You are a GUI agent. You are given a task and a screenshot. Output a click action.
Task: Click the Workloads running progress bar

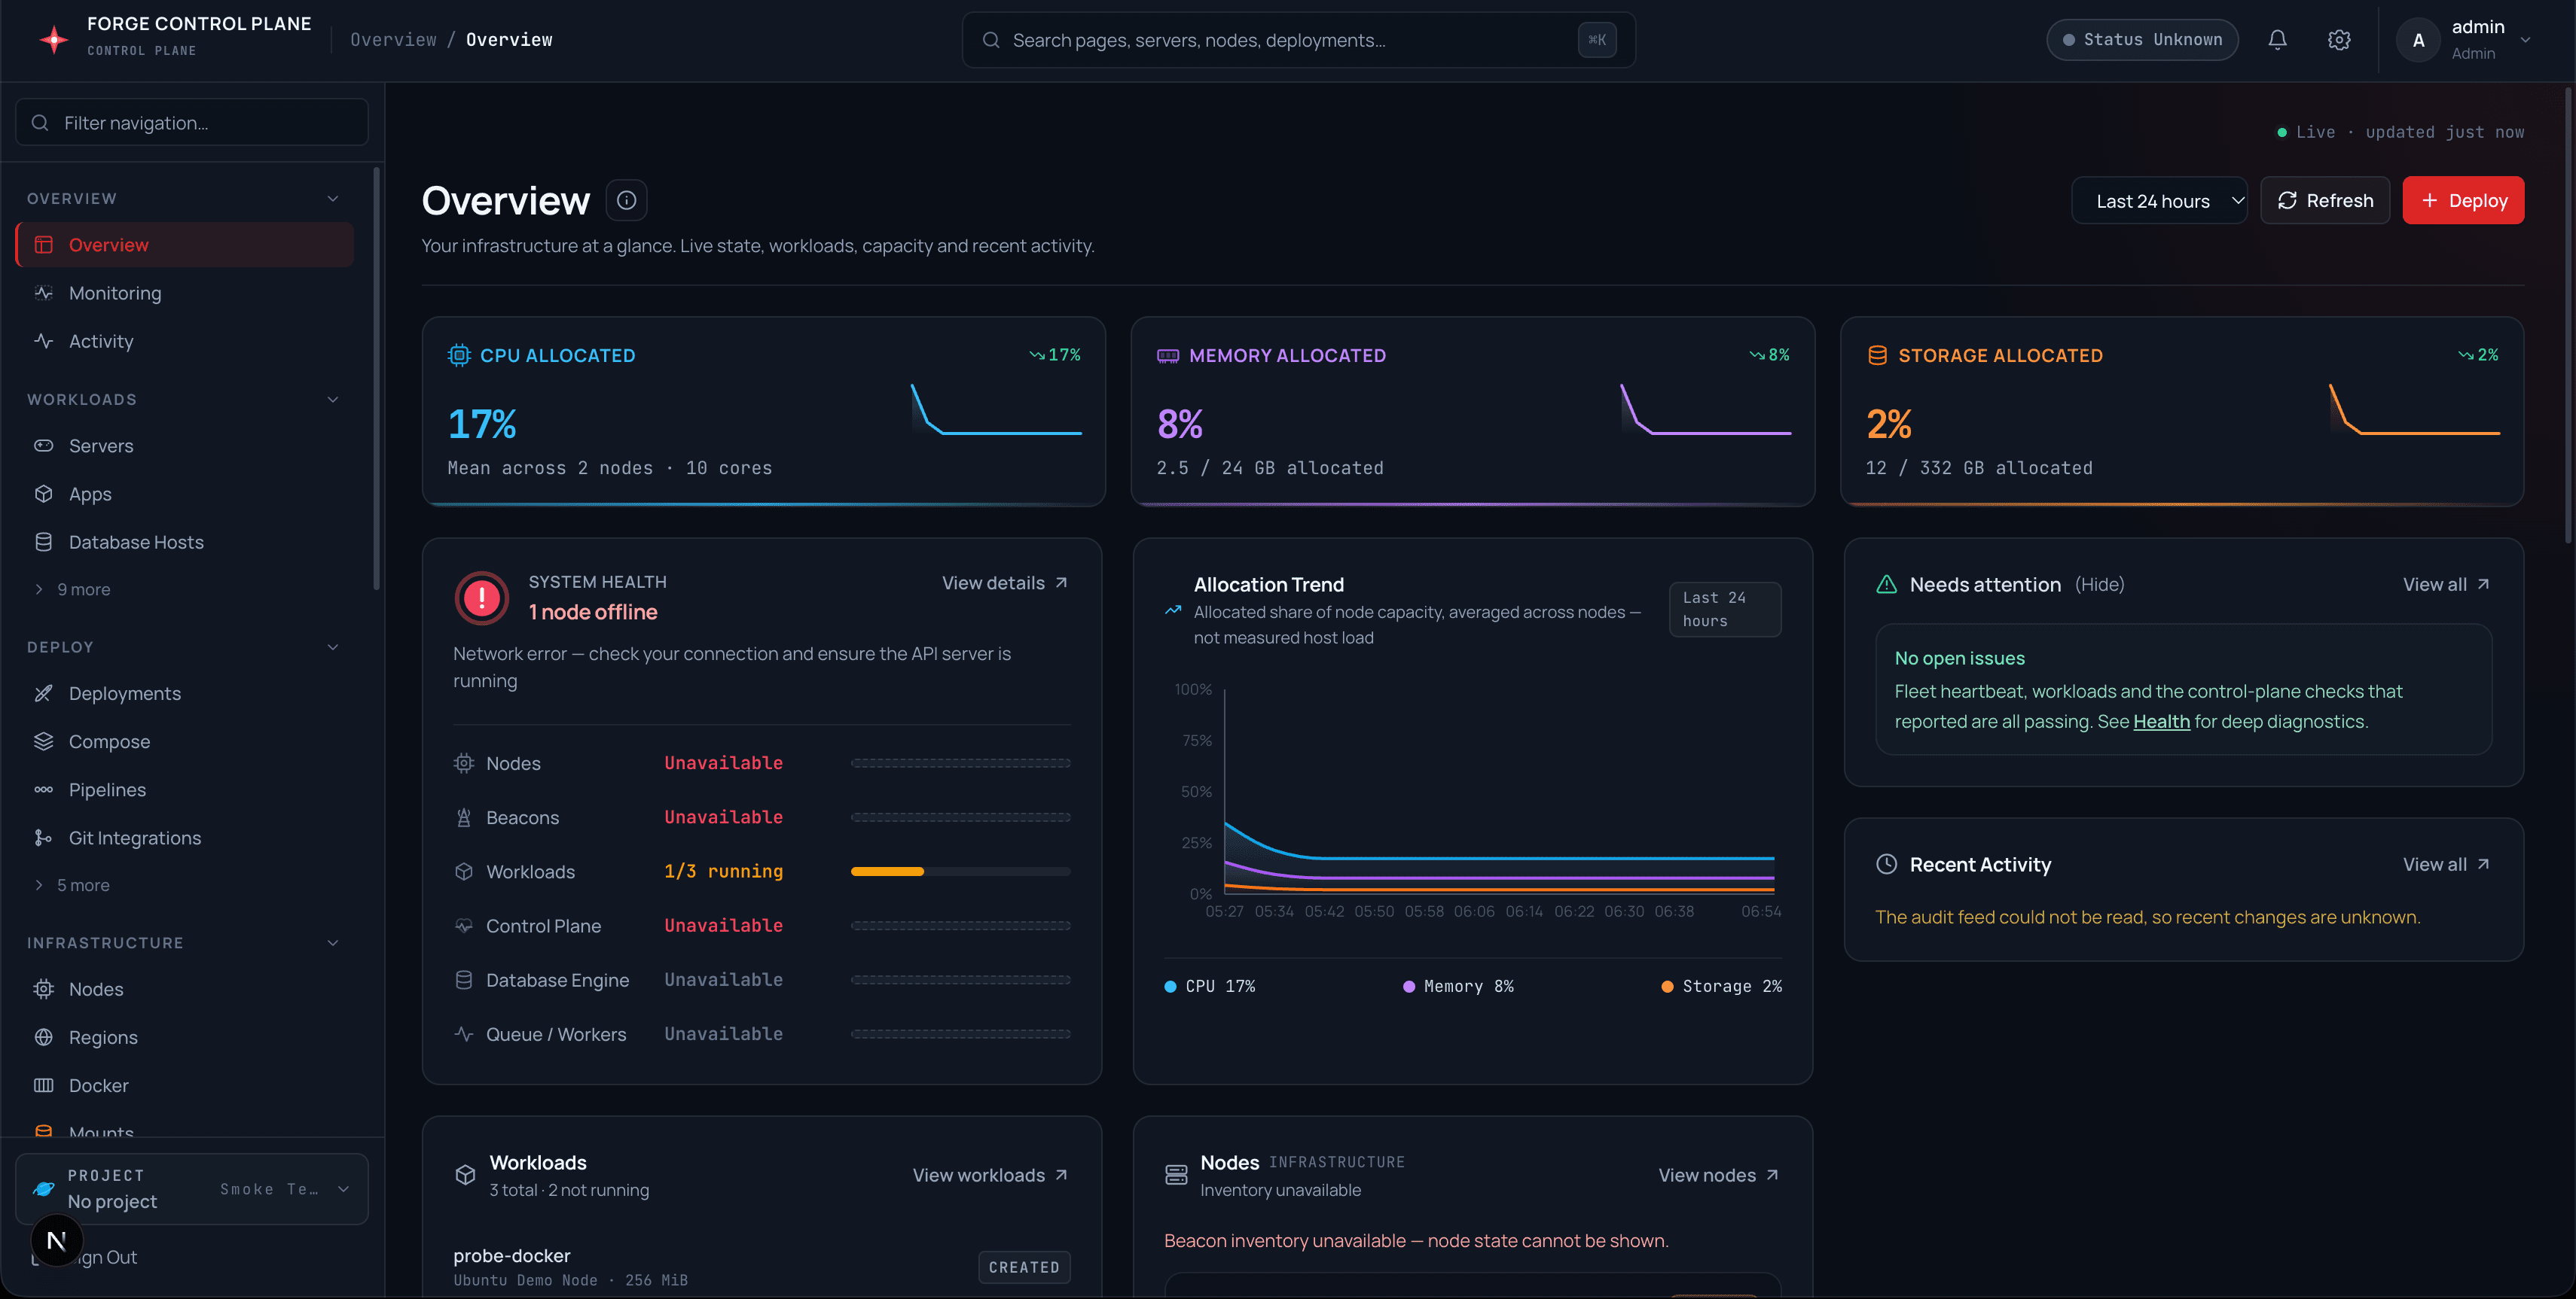pos(960,872)
